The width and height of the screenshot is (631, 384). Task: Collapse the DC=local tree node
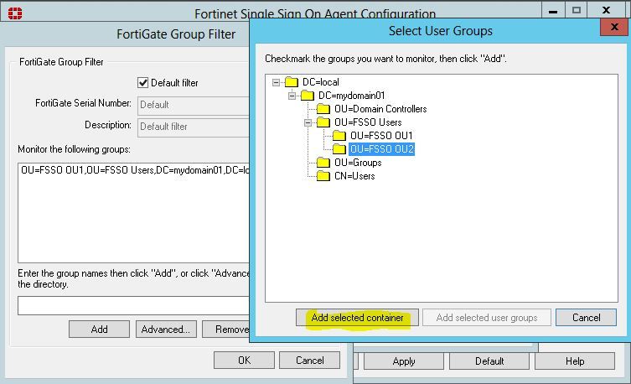[276, 82]
